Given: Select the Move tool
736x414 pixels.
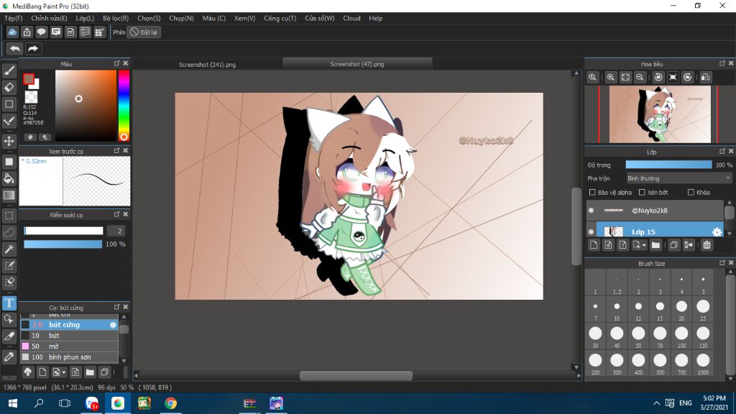Looking at the screenshot, I should click(x=9, y=141).
